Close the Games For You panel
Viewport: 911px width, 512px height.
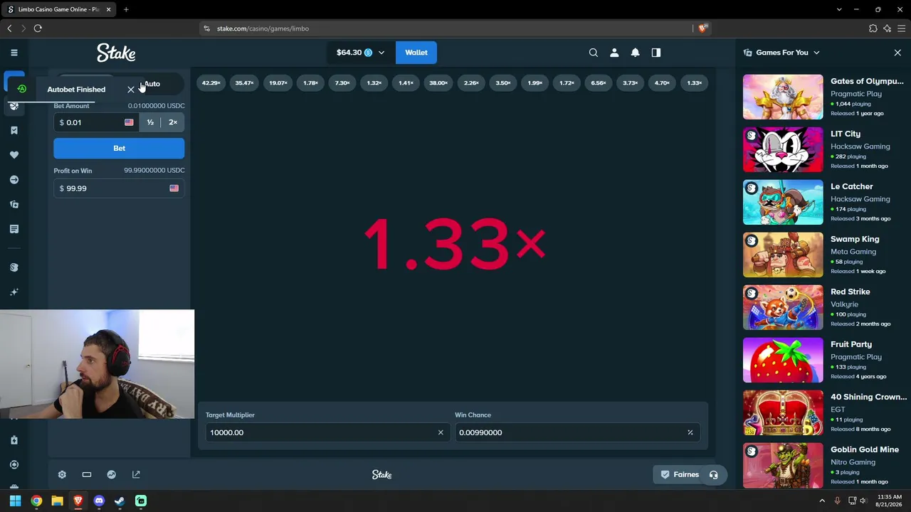tap(897, 53)
